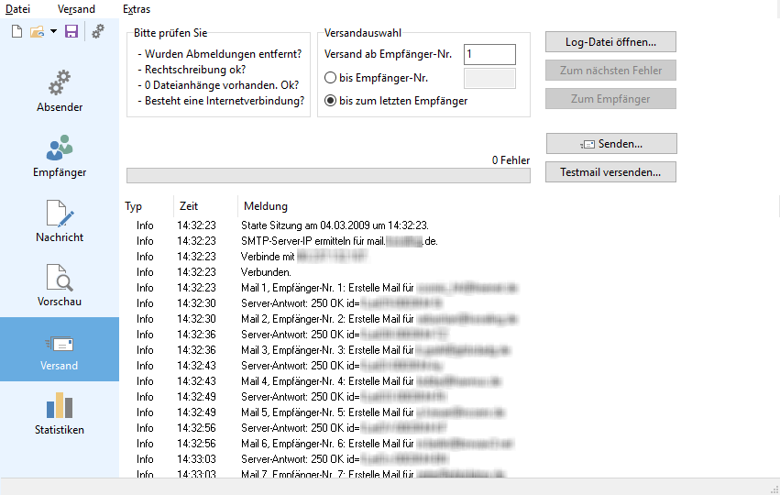Click the 'Wurden Abmeldungen entfernt?' checklist text
The height and width of the screenshot is (495, 780).
(223, 54)
